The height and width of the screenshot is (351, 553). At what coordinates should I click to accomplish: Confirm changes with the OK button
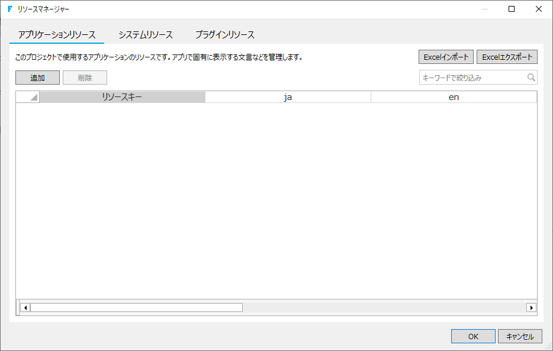473,336
